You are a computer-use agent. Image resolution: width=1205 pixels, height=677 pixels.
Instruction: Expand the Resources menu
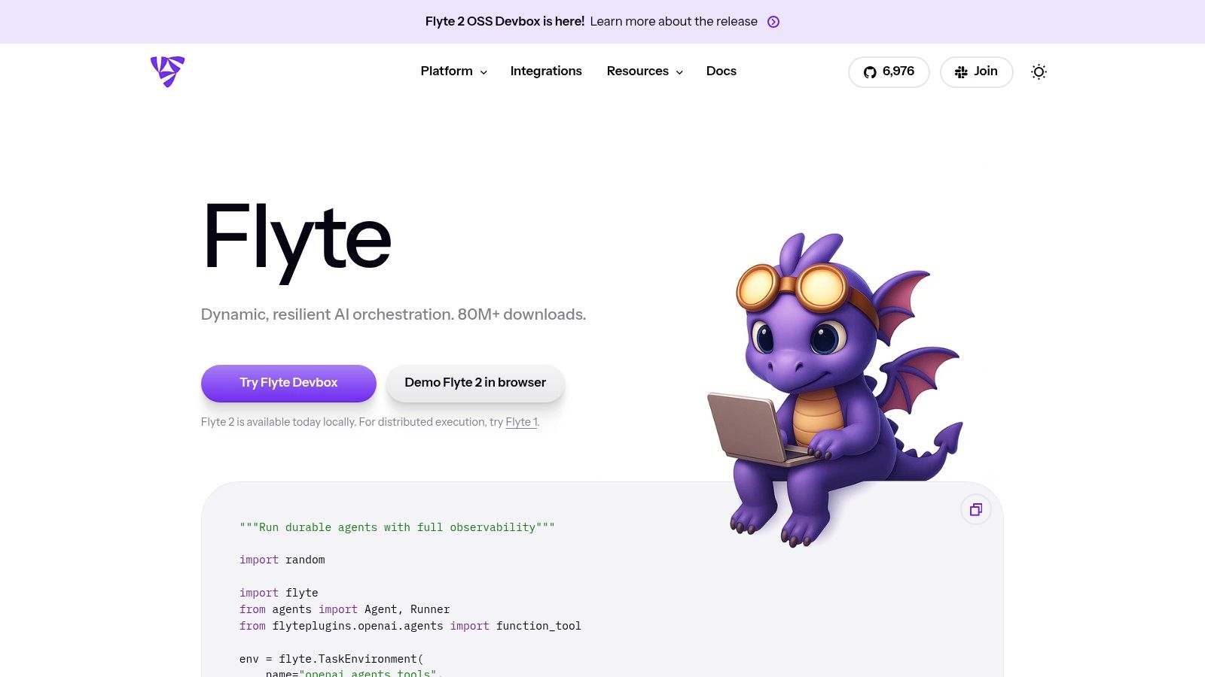pos(645,71)
